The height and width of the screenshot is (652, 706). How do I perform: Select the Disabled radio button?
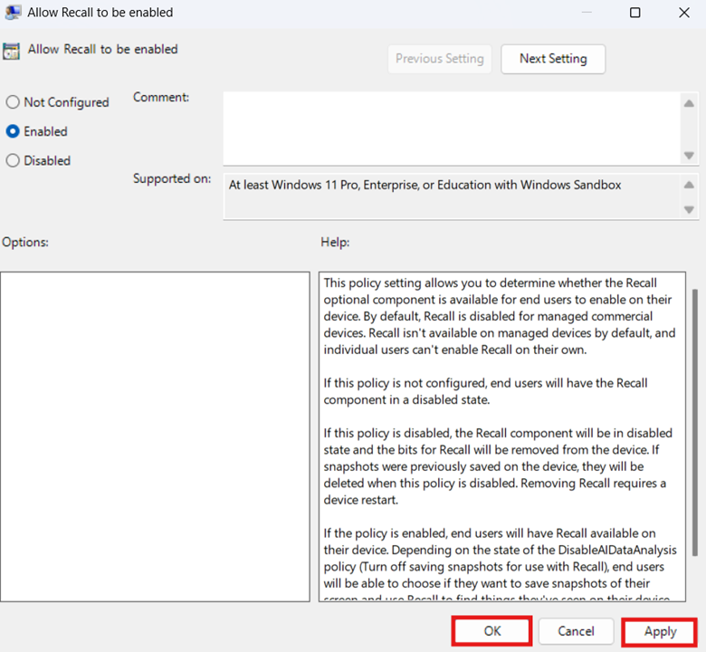click(x=14, y=160)
